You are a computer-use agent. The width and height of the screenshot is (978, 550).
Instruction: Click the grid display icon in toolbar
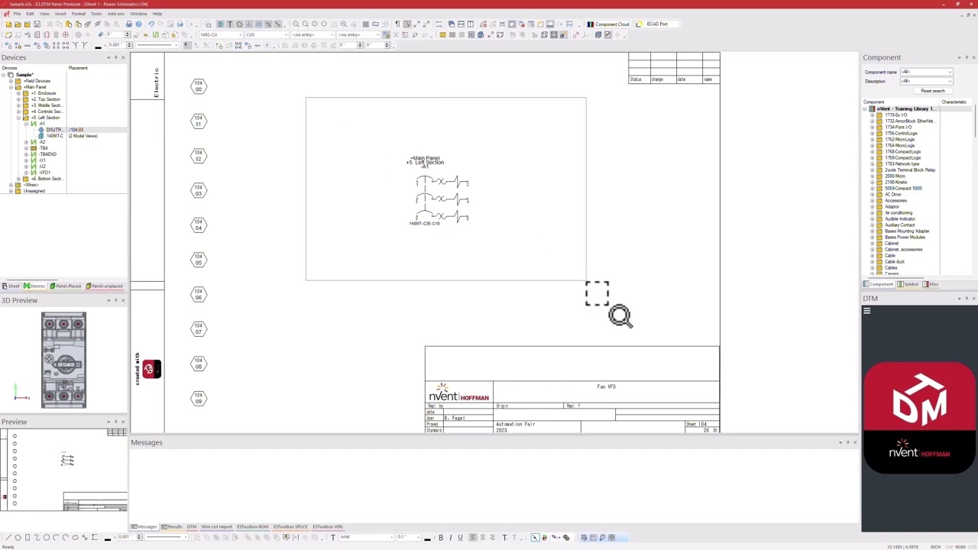[x=365, y=24]
